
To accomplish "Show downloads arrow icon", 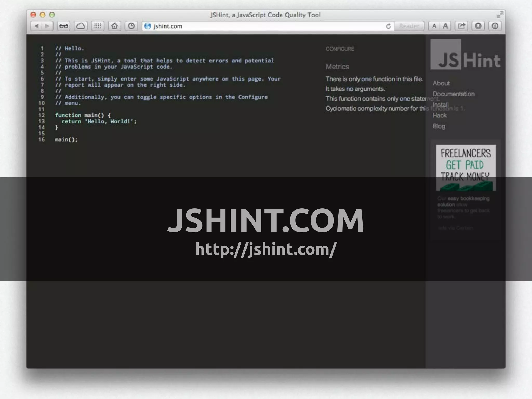I will [x=478, y=26].
